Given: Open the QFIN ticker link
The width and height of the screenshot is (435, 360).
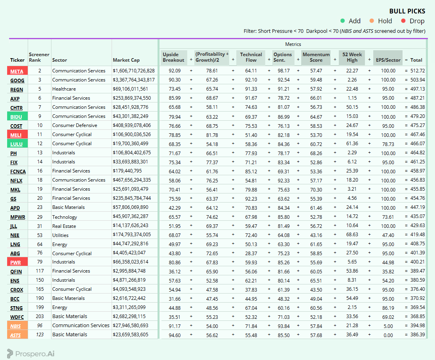Looking at the screenshot, I should coord(16,271).
